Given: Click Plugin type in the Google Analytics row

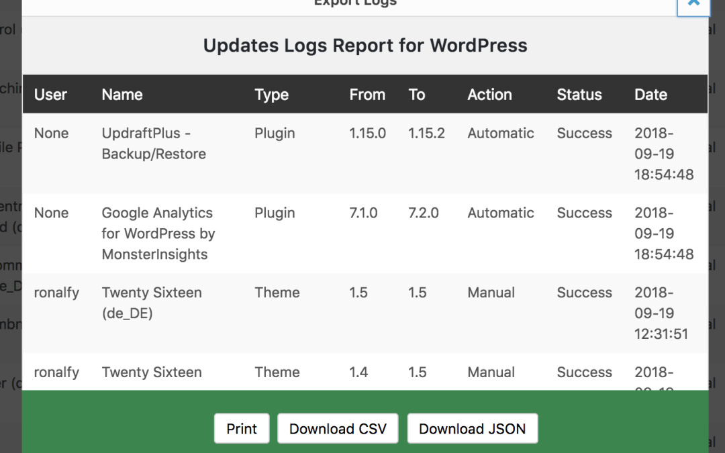Looking at the screenshot, I should [x=275, y=213].
